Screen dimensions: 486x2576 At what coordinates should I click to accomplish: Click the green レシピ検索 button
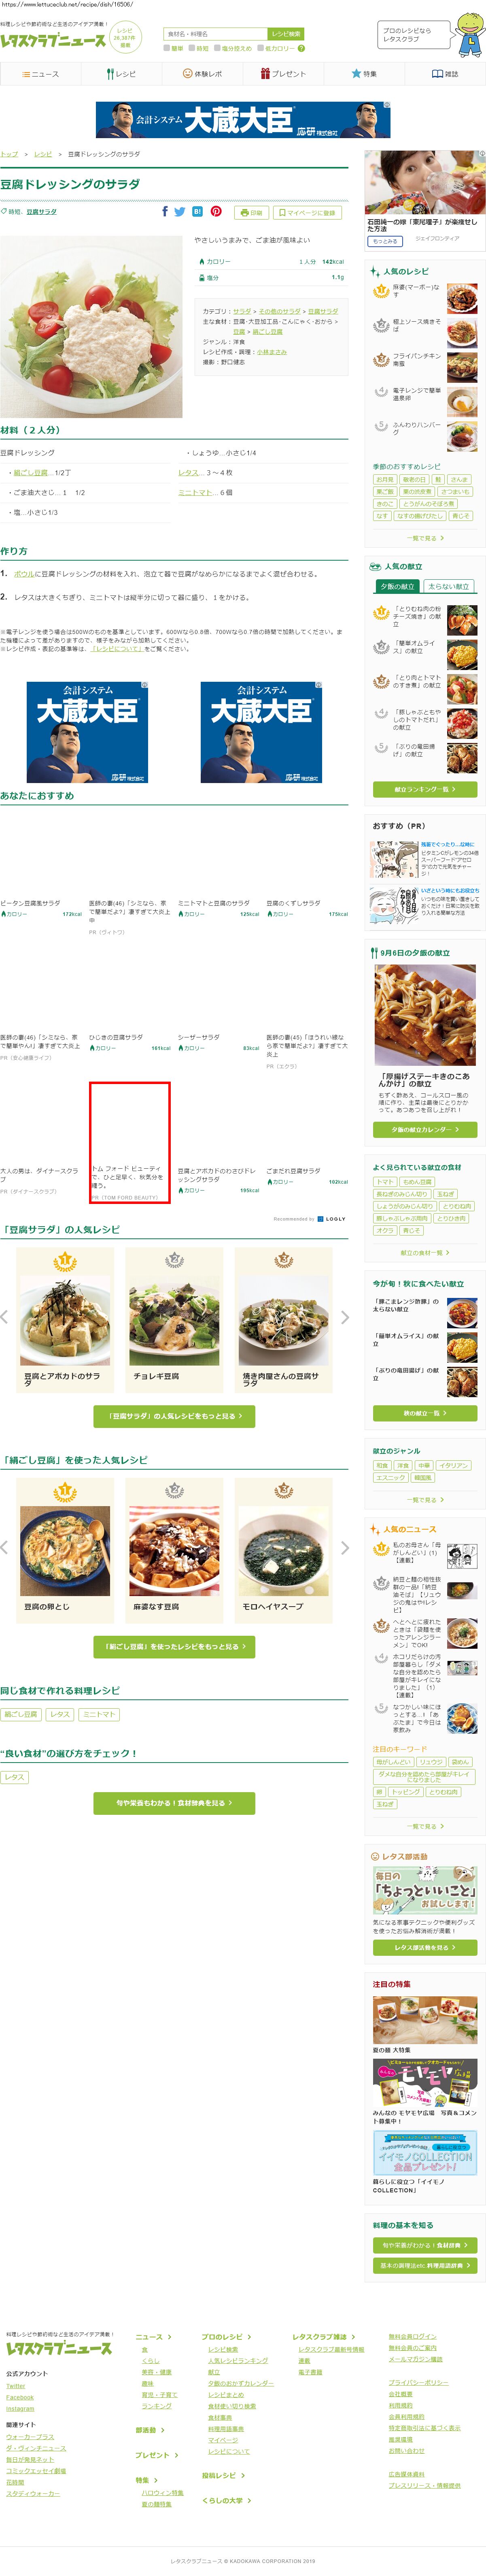click(285, 34)
